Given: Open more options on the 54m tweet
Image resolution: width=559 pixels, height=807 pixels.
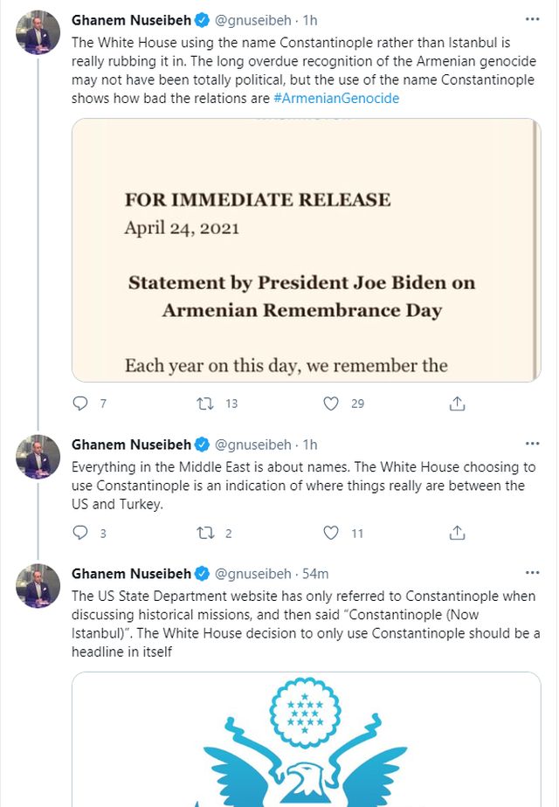Looking at the screenshot, I should point(532,574).
